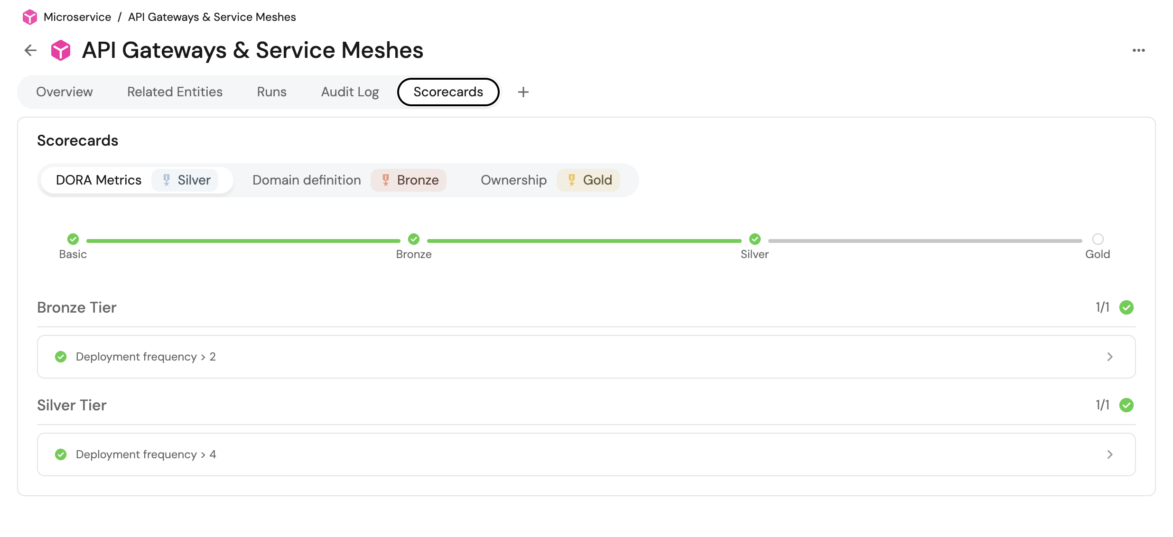Open the Audit Log tab
Image resolution: width=1173 pixels, height=537 pixels.
[x=350, y=92]
